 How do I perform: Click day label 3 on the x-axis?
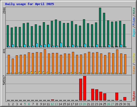coord(17,104)
